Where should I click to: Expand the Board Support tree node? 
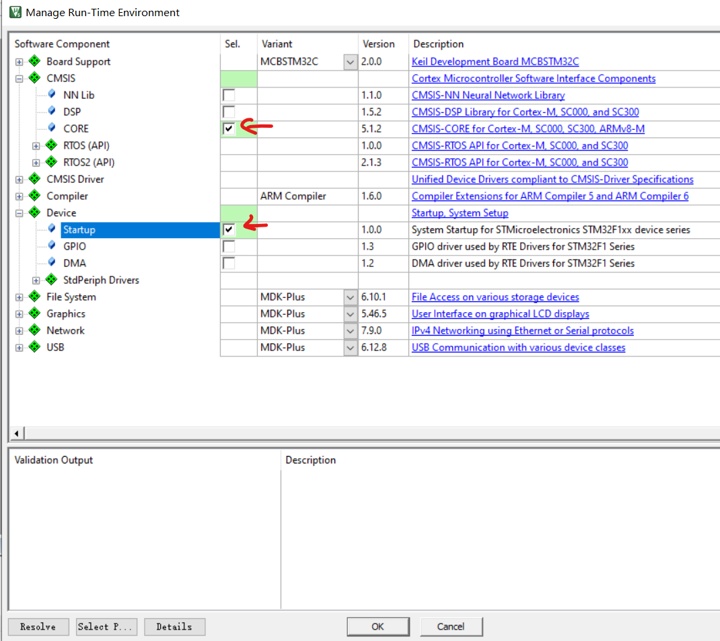coord(20,62)
